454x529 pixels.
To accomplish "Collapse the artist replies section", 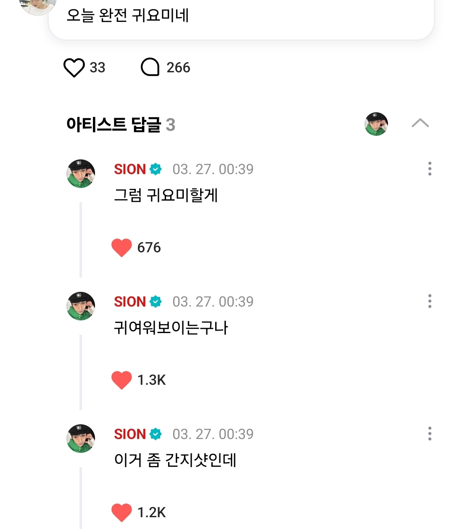I will tap(420, 123).
